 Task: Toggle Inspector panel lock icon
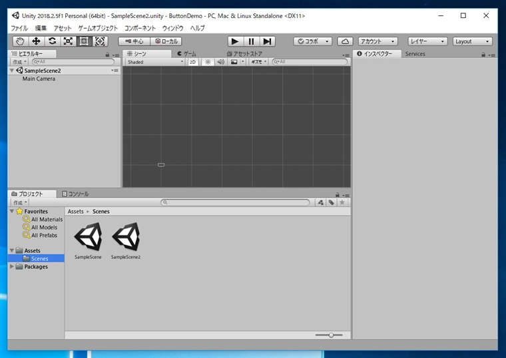[x=483, y=55]
